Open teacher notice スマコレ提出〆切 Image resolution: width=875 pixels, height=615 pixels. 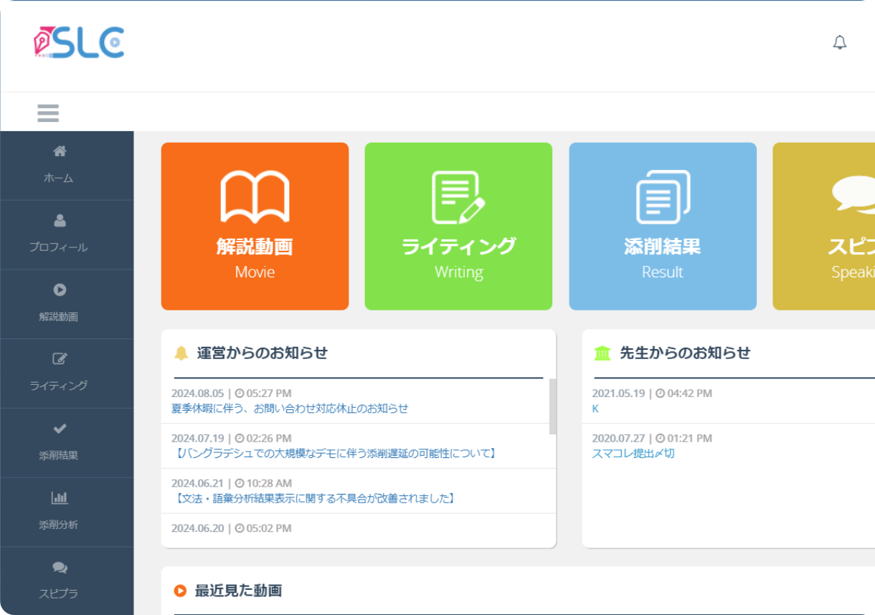(x=633, y=454)
